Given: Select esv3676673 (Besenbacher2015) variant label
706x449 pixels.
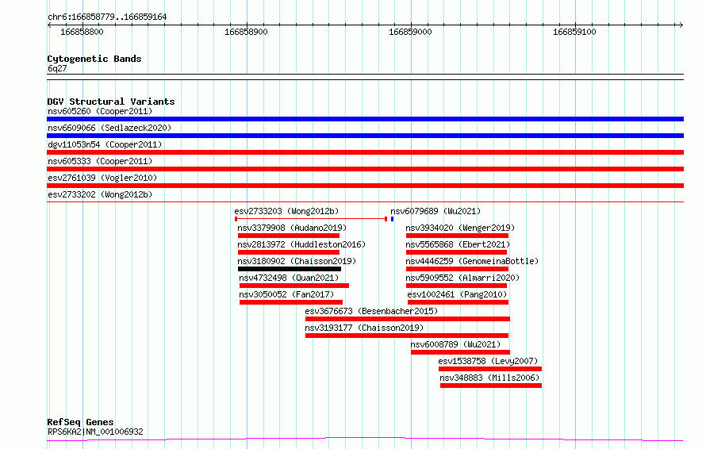Looking at the screenshot, I should click(371, 311).
